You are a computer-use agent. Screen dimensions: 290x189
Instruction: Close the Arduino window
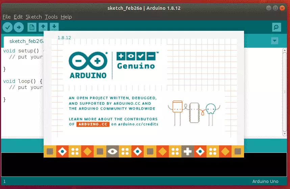tap(282, 8)
